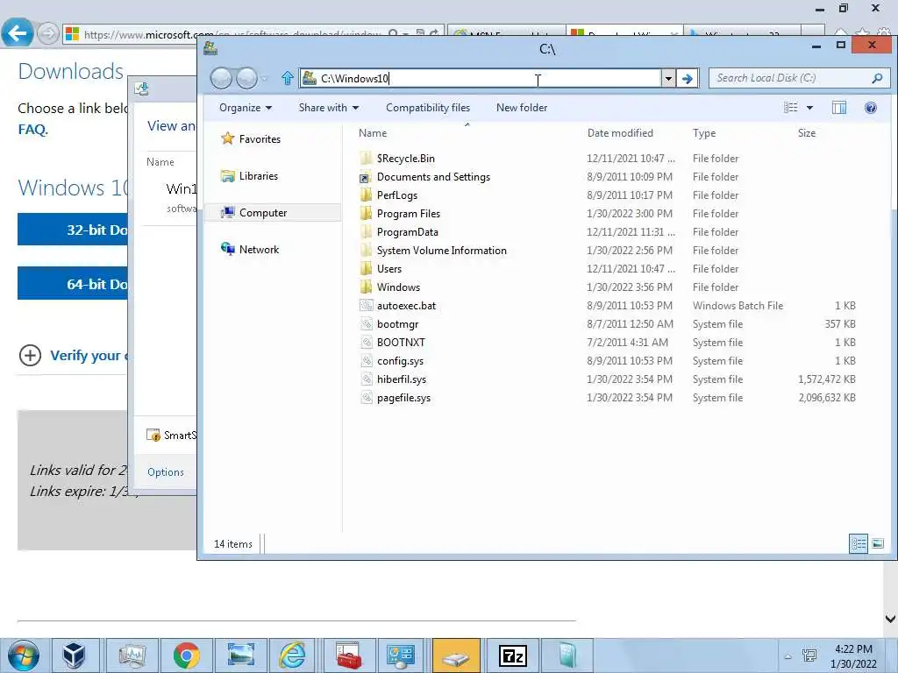Click the blue Help icon in Explorer
Screen dimensions: 898x673
pyautogui.click(x=871, y=108)
